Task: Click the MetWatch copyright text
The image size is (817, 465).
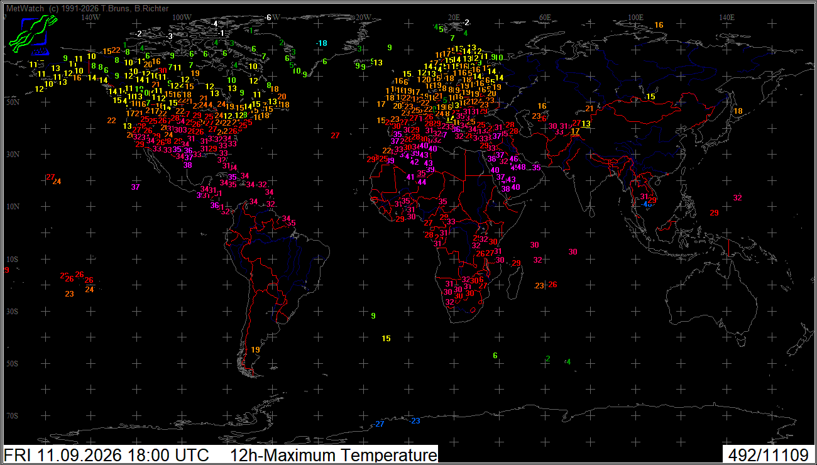Action: (x=87, y=9)
